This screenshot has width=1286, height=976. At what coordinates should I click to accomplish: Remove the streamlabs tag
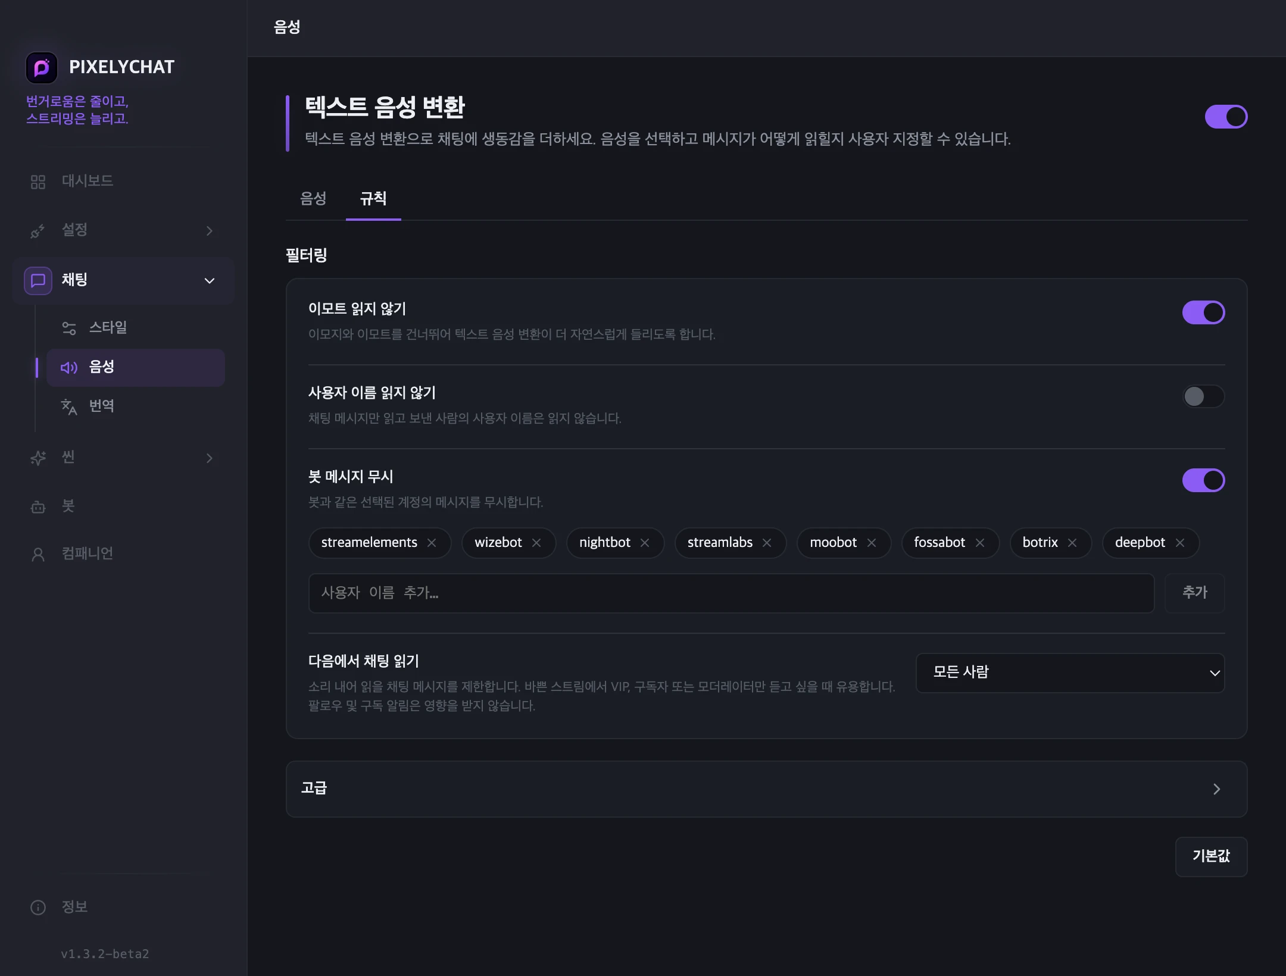coord(767,543)
